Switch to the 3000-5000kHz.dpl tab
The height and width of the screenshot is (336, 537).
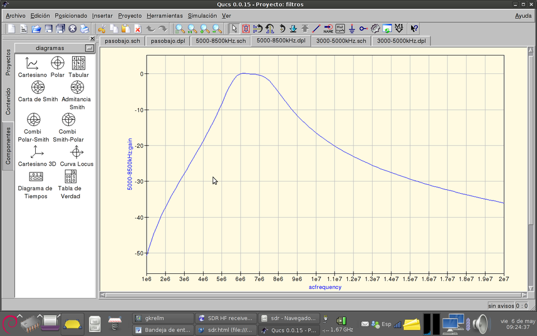tap(401, 41)
